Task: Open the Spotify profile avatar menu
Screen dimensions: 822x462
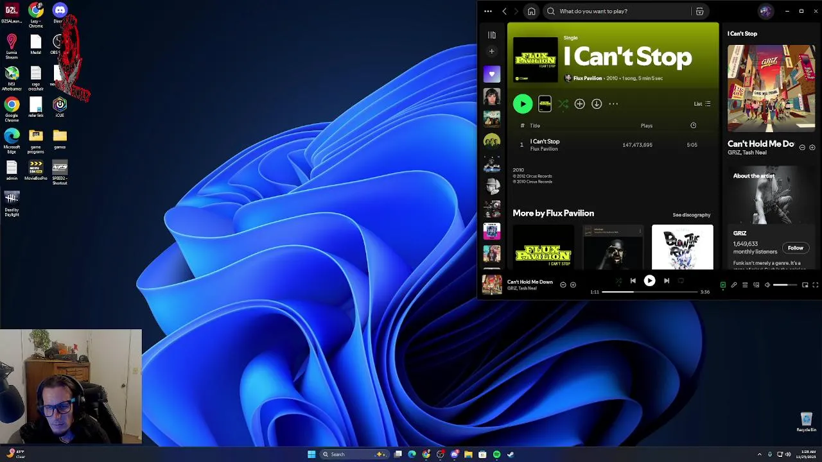Action: pyautogui.click(x=765, y=11)
